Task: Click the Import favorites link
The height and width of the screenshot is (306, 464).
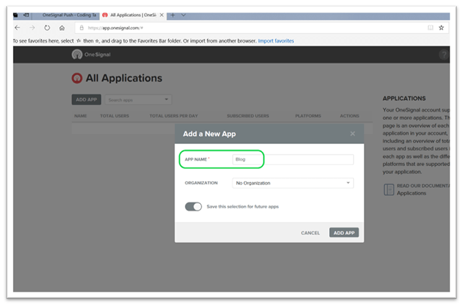Action: pos(276,41)
